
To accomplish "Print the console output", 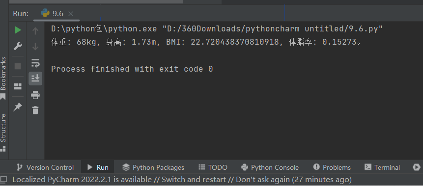I will (x=35, y=95).
